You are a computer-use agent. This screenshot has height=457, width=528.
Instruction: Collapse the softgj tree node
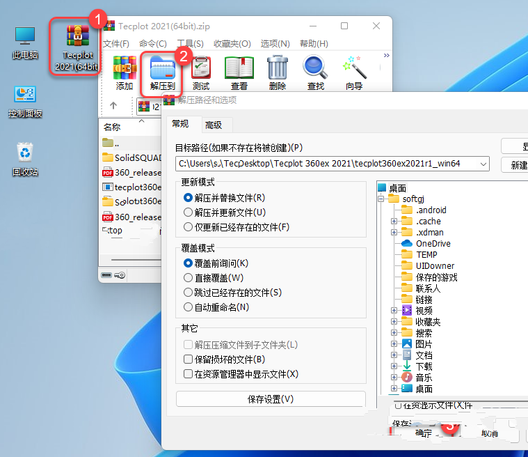pyautogui.click(x=381, y=199)
